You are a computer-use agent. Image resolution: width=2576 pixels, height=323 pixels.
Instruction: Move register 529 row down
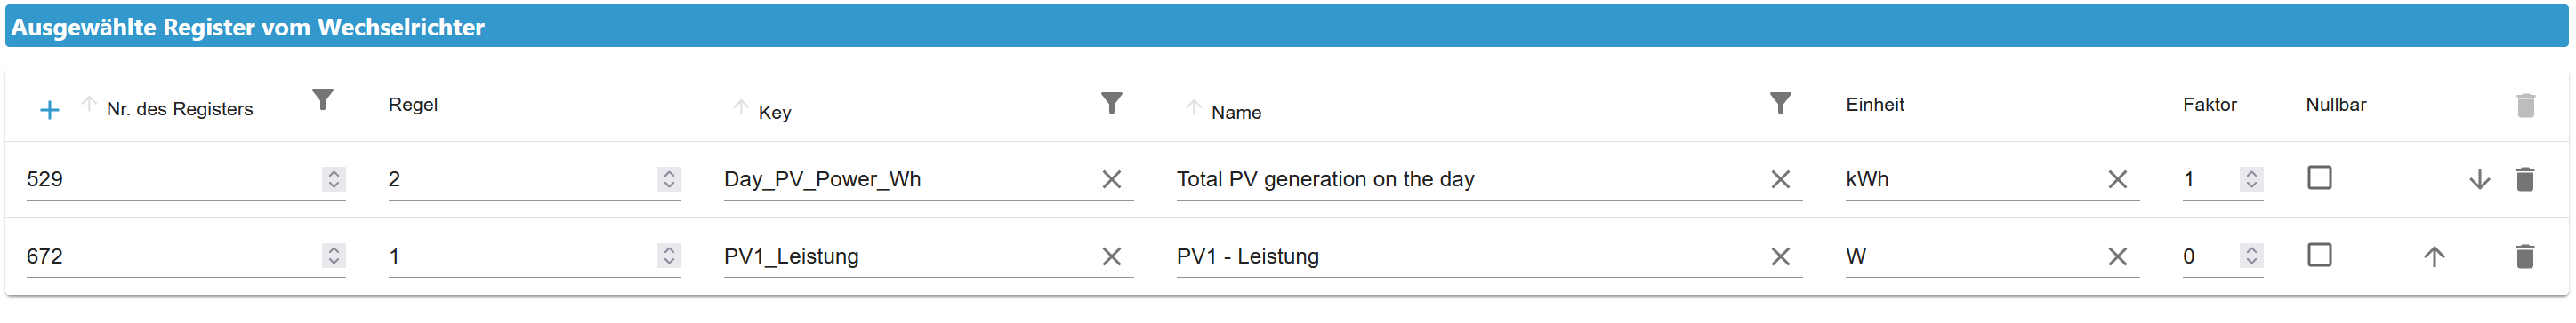2480,179
